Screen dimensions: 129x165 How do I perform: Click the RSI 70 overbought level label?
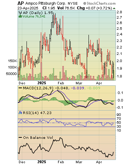[x=119, y=119]
